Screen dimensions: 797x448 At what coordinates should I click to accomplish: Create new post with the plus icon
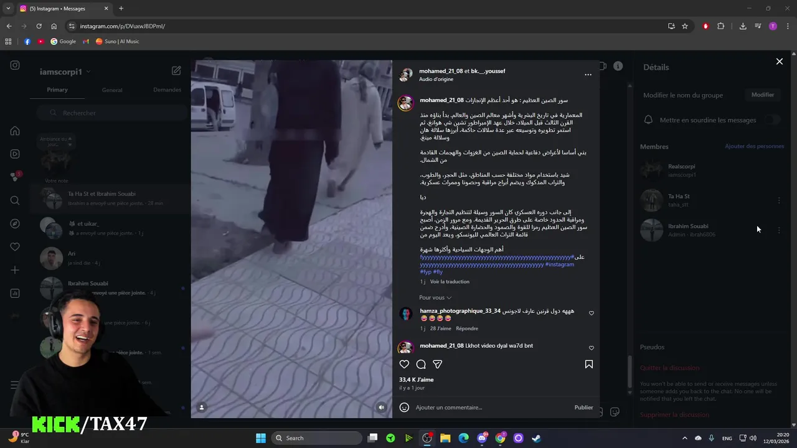(x=15, y=270)
